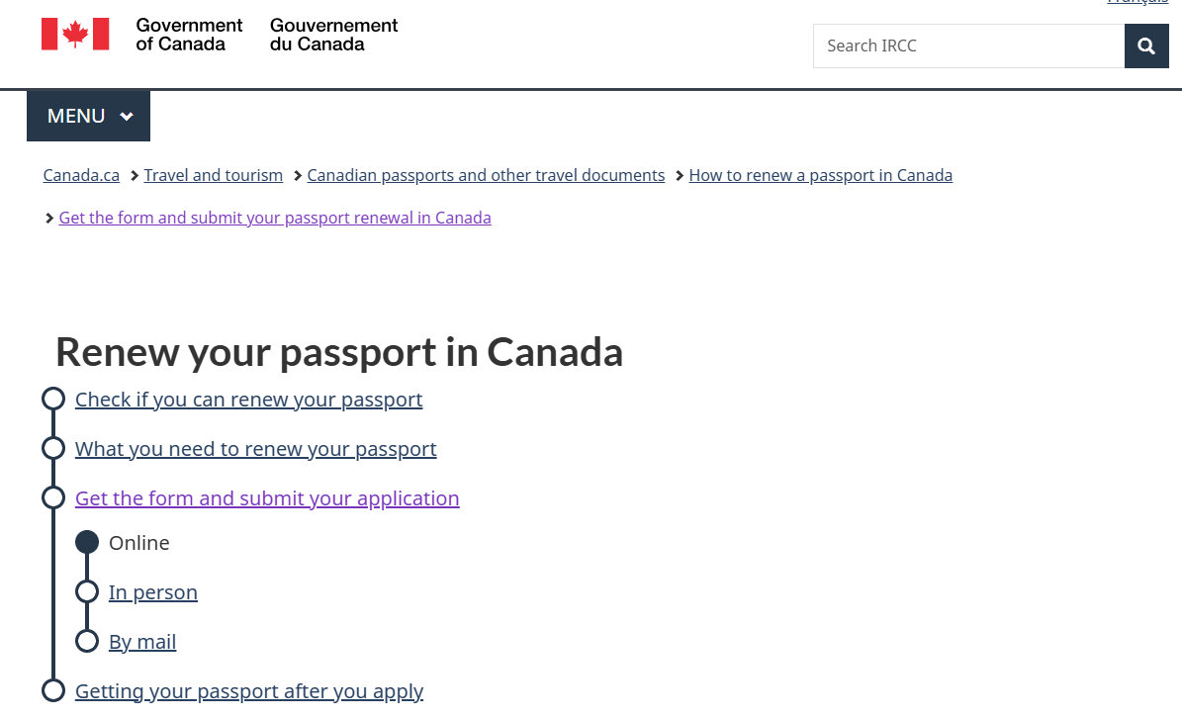Choose the By mail option link
This screenshot has height=718, width=1182.
click(142, 643)
